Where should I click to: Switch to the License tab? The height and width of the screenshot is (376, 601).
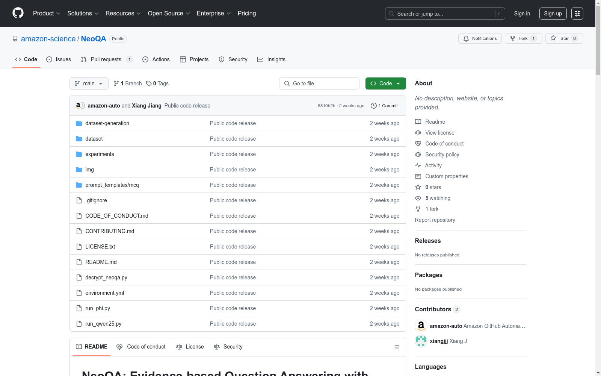pyautogui.click(x=190, y=347)
